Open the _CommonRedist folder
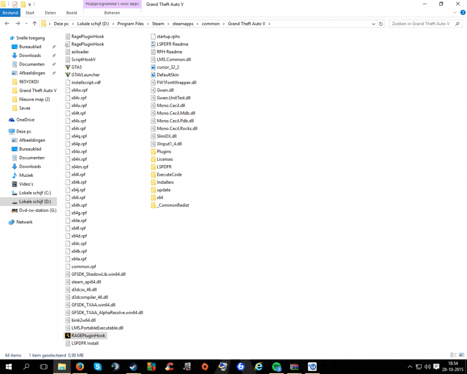 [x=170, y=205]
